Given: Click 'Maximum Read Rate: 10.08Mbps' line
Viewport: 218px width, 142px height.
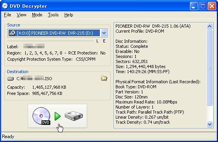Looking at the screenshot, I should click(146, 102).
